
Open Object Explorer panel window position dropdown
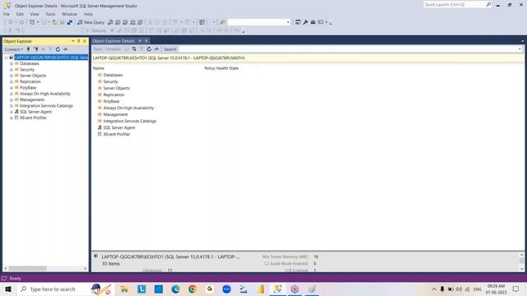[73, 41]
